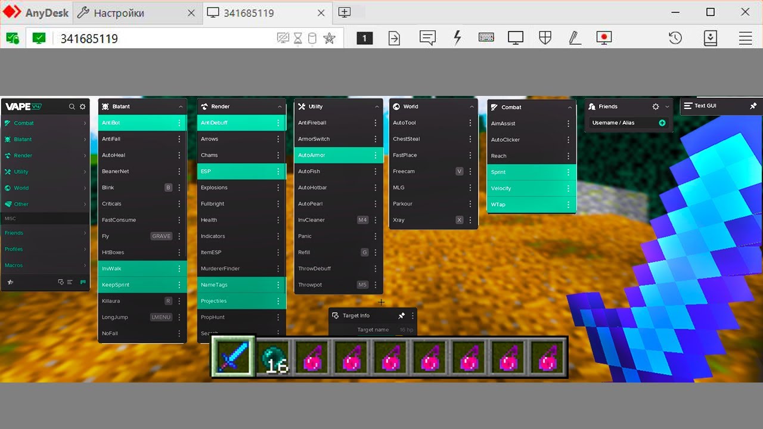Toggle off the Velocity module
Viewport: 763px width, 429px height.
tap(532, 188)
